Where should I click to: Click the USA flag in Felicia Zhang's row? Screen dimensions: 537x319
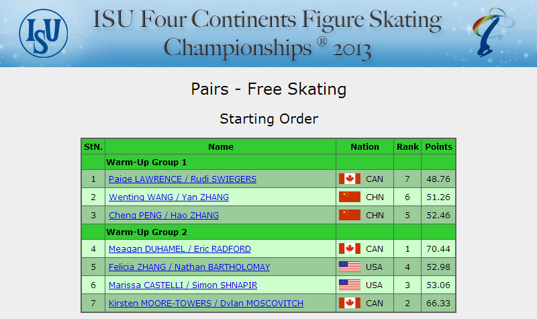(349, 267)
